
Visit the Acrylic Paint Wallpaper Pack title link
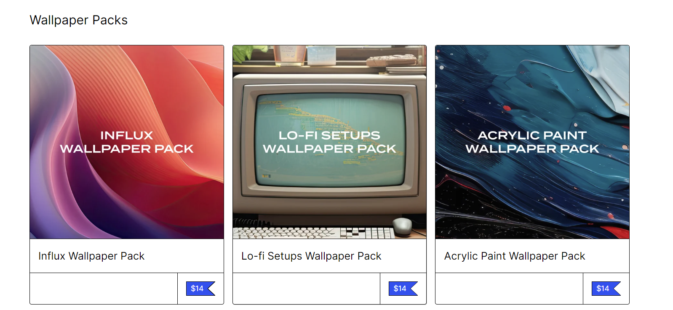point(515,256)
